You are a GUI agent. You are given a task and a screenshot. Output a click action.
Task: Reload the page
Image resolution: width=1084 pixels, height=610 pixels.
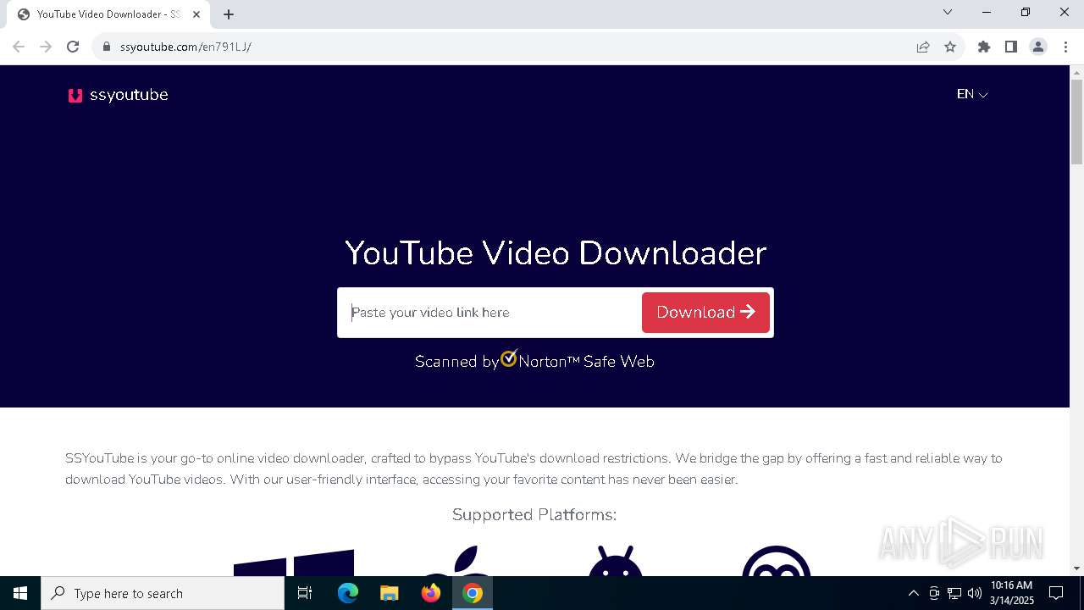73,47
